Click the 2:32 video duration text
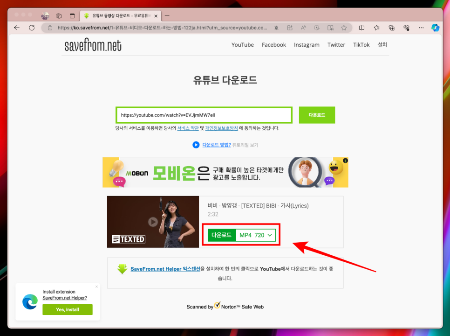 [213, 214]
